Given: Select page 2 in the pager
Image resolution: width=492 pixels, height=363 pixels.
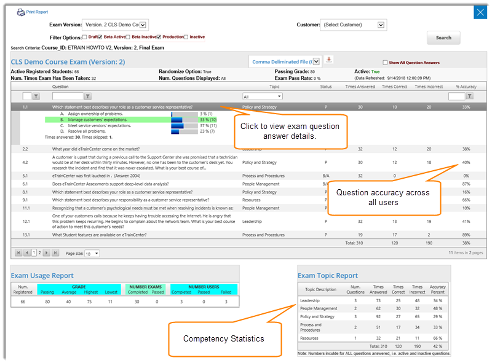Looking at the screenshot, I should tap(39, 252).
